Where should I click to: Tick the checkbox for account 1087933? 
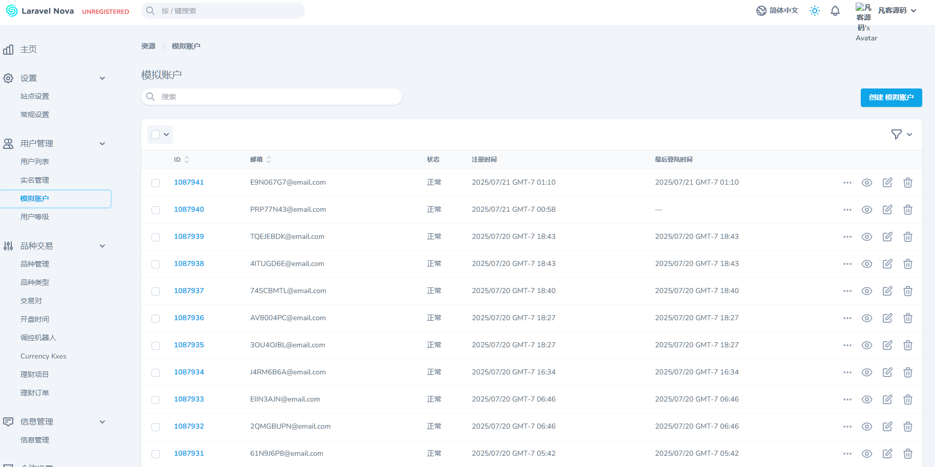pos(156,400)
